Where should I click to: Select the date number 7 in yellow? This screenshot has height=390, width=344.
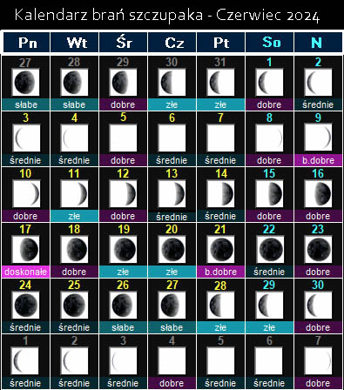click(x=220, y=118)
